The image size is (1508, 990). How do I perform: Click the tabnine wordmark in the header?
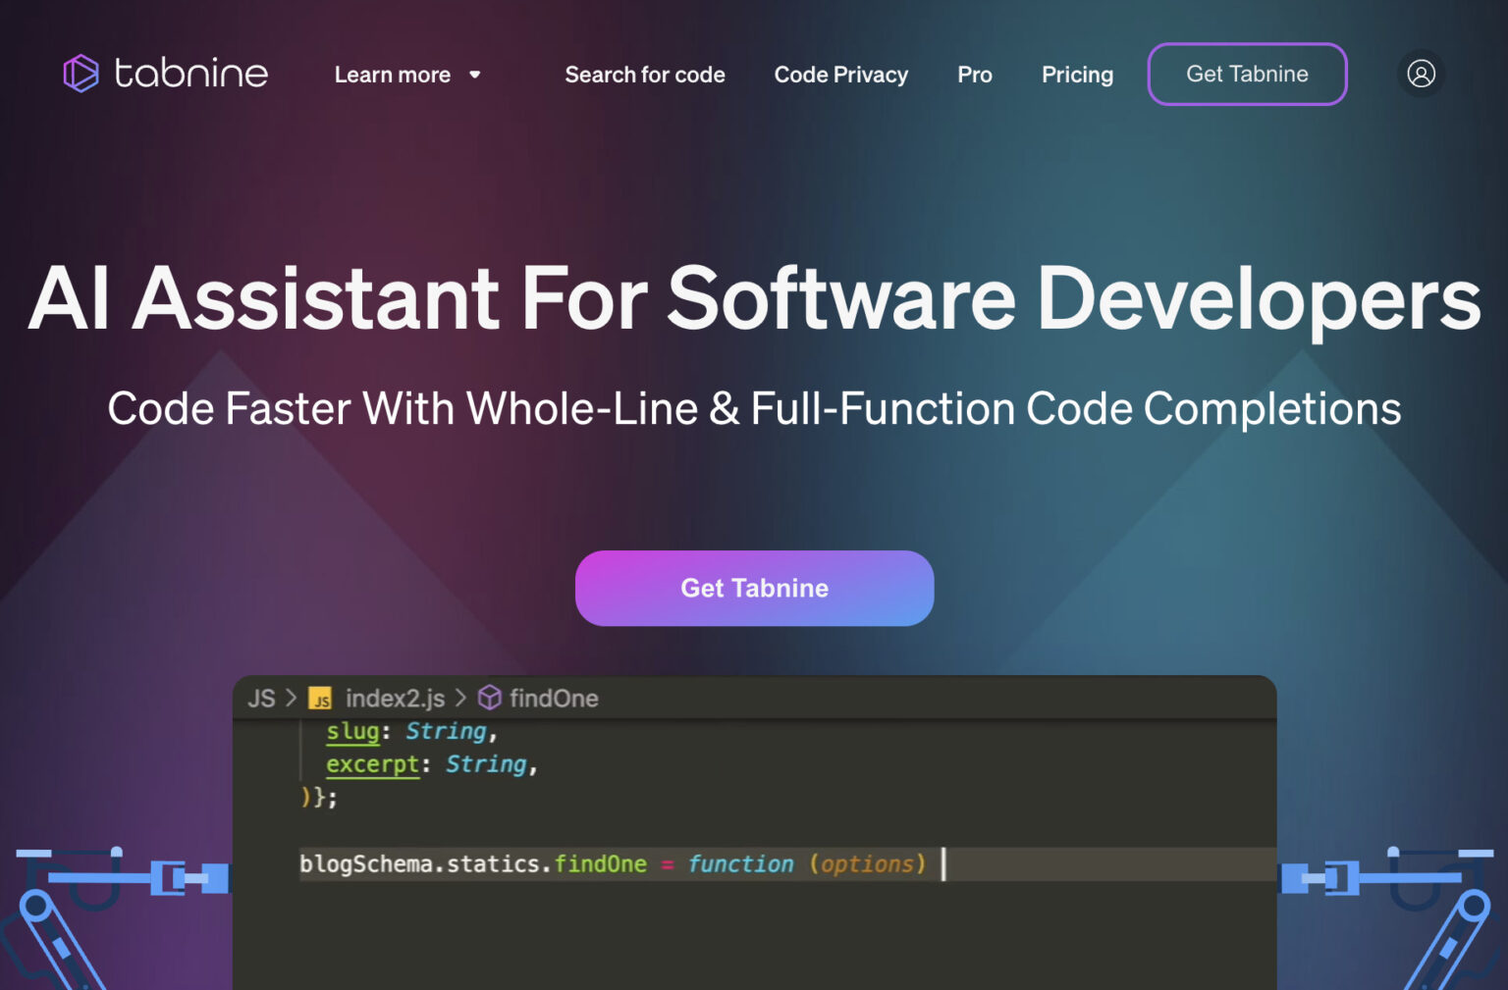pos(192,73)
